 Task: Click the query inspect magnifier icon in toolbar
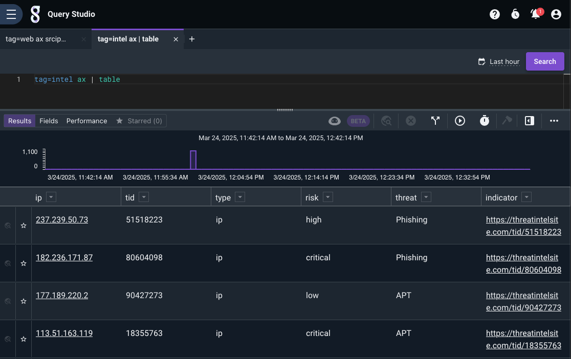386,121
